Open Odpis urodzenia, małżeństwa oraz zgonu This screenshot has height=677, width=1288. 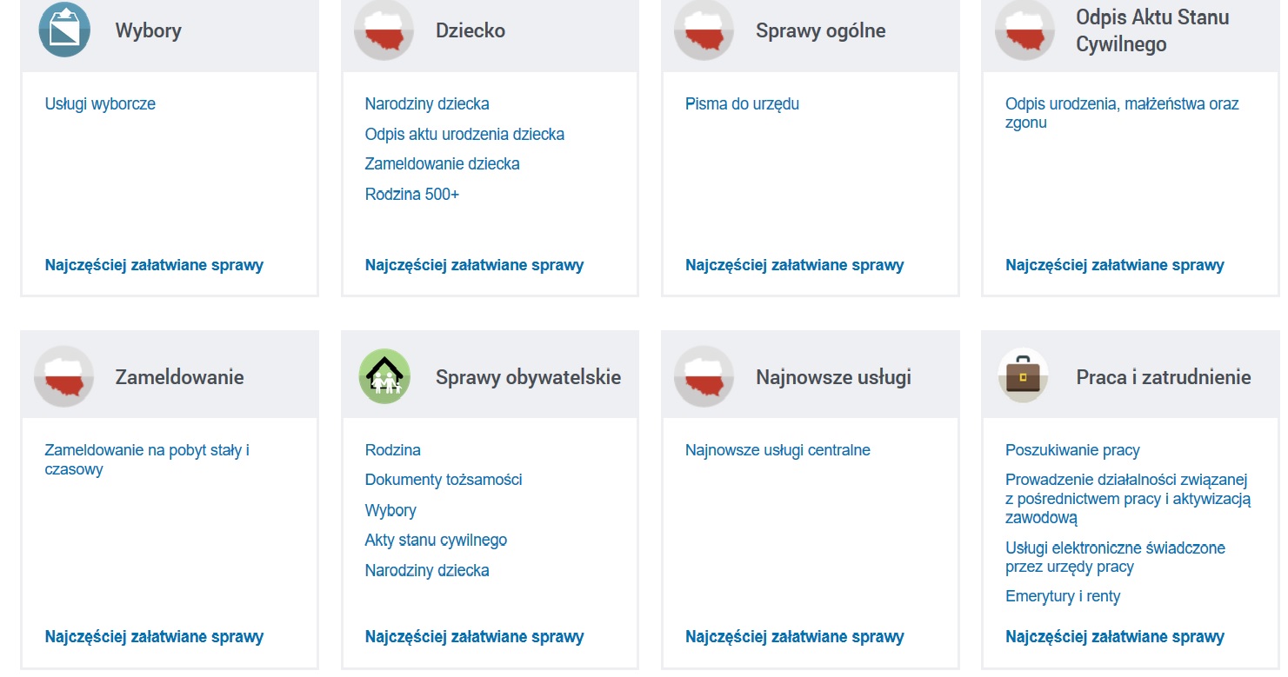click(x=1122, y=113)
